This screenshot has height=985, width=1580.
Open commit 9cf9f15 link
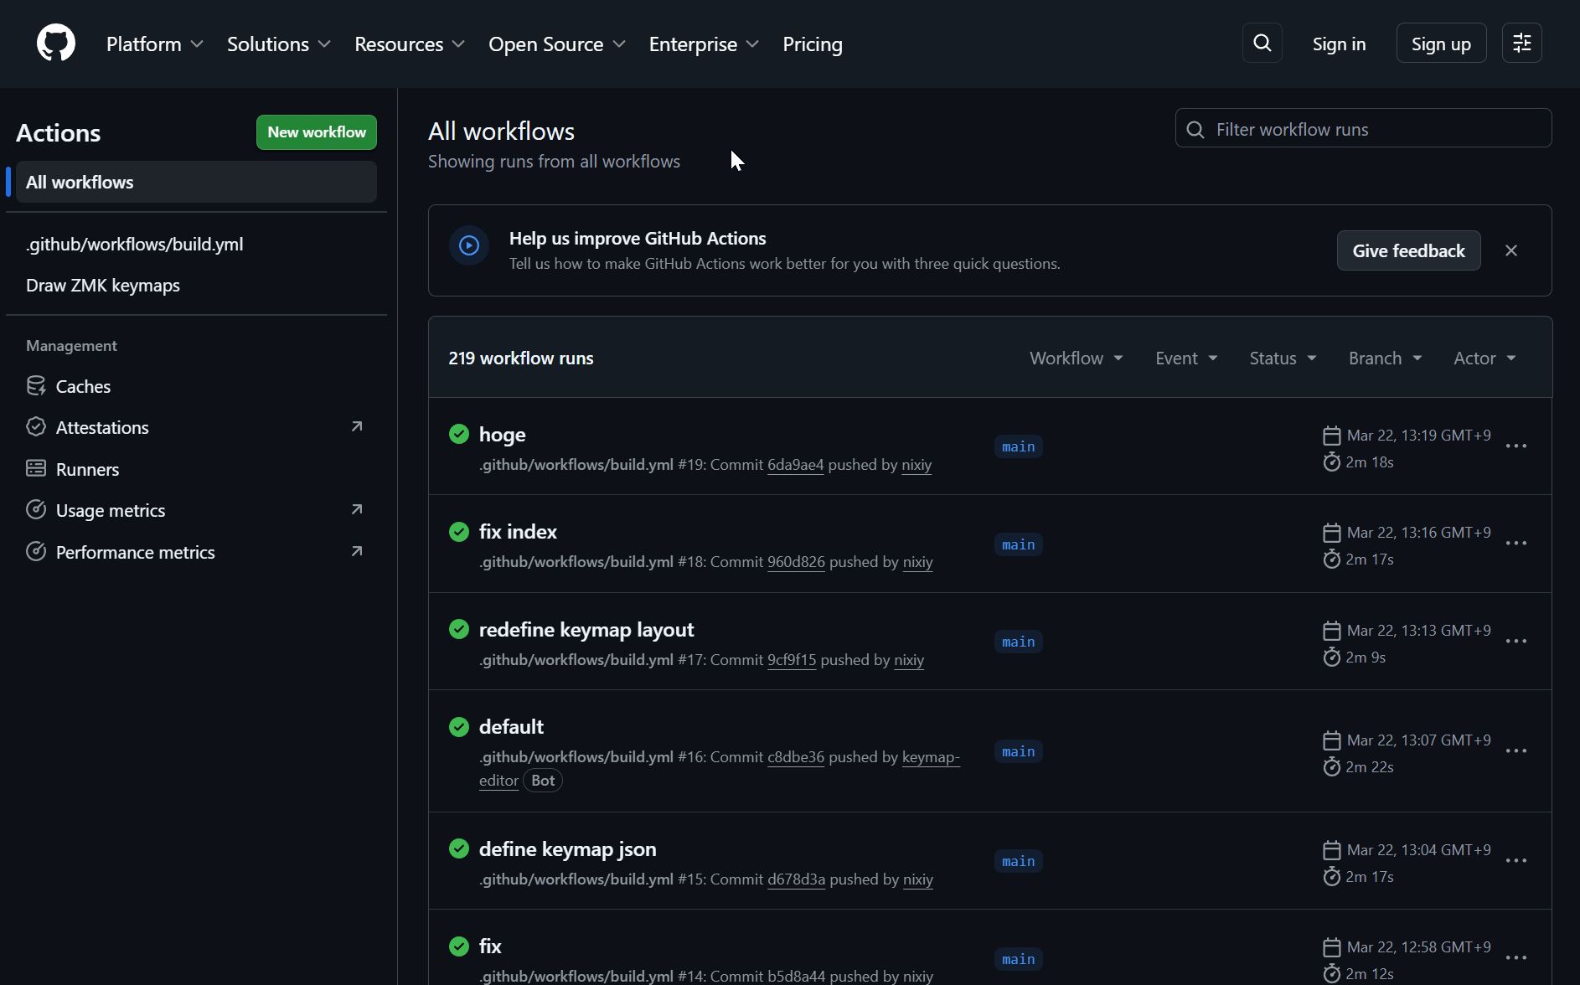click(792, 659)
